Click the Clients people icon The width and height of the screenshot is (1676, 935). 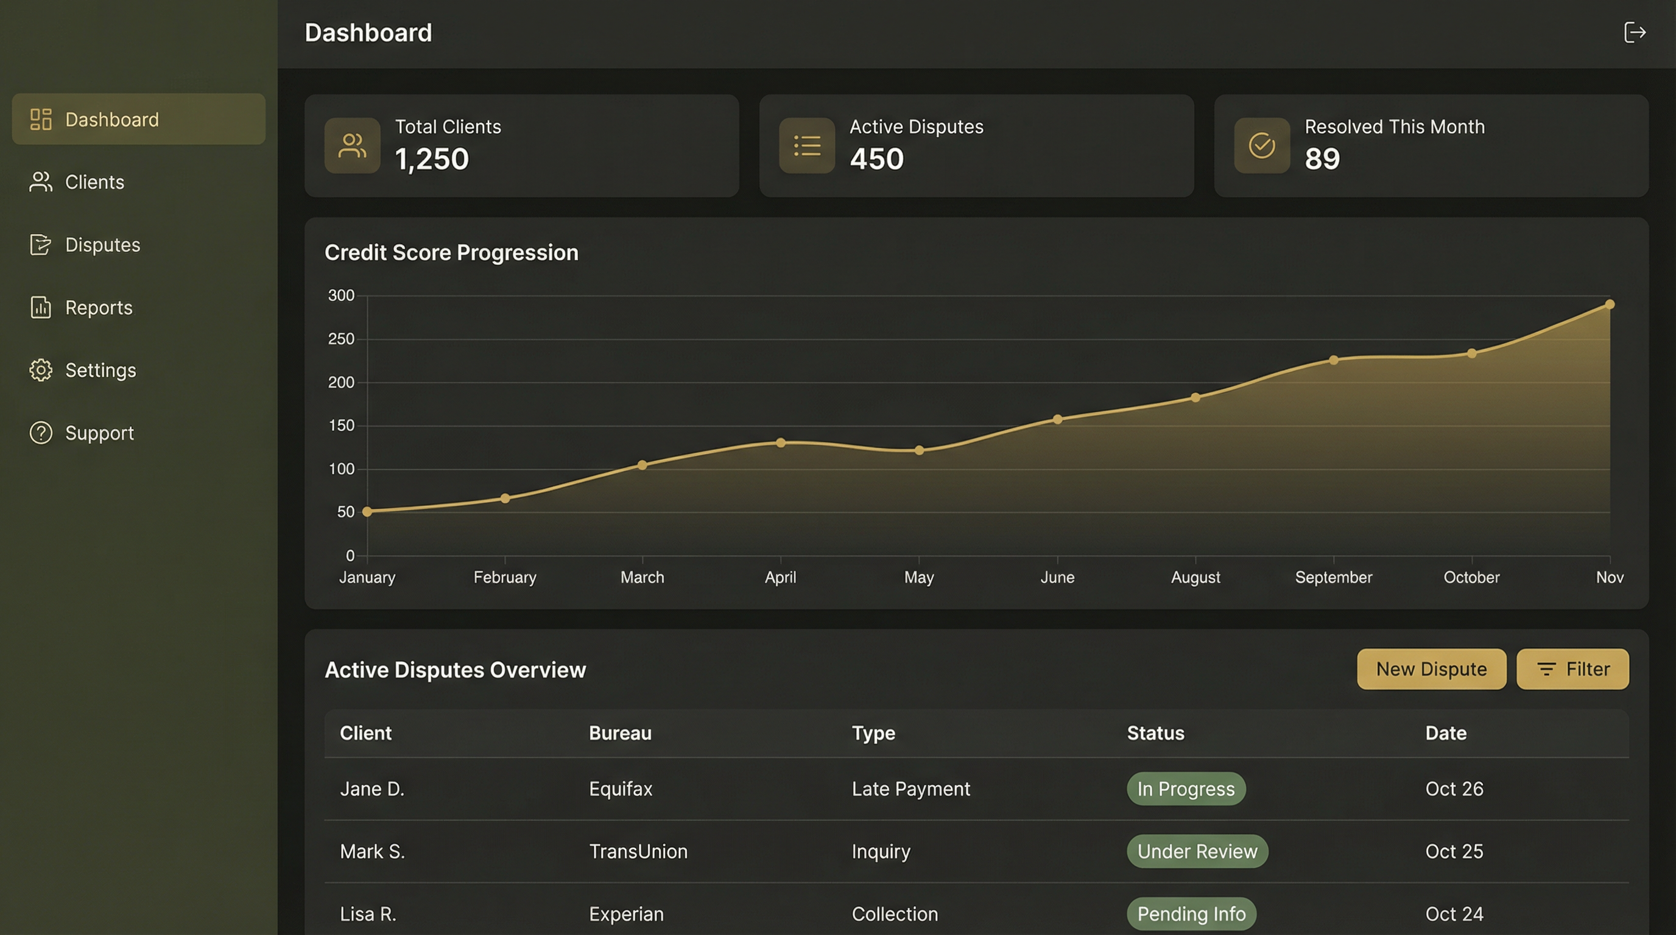pos(40,182)
